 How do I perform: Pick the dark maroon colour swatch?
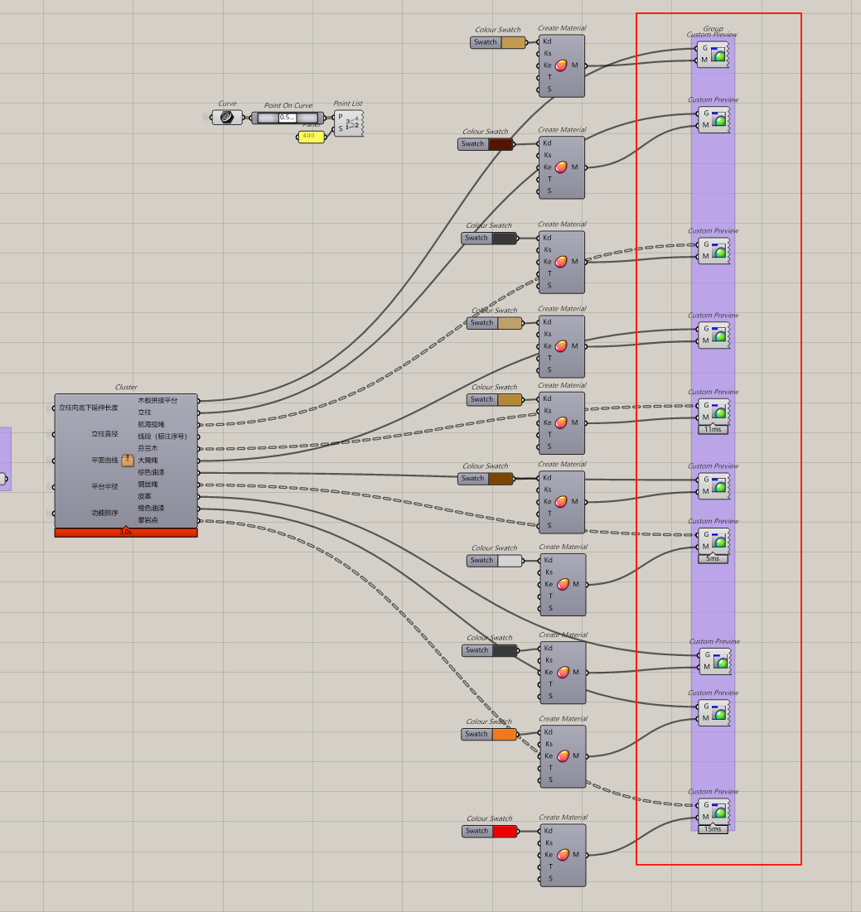point(501,144)
